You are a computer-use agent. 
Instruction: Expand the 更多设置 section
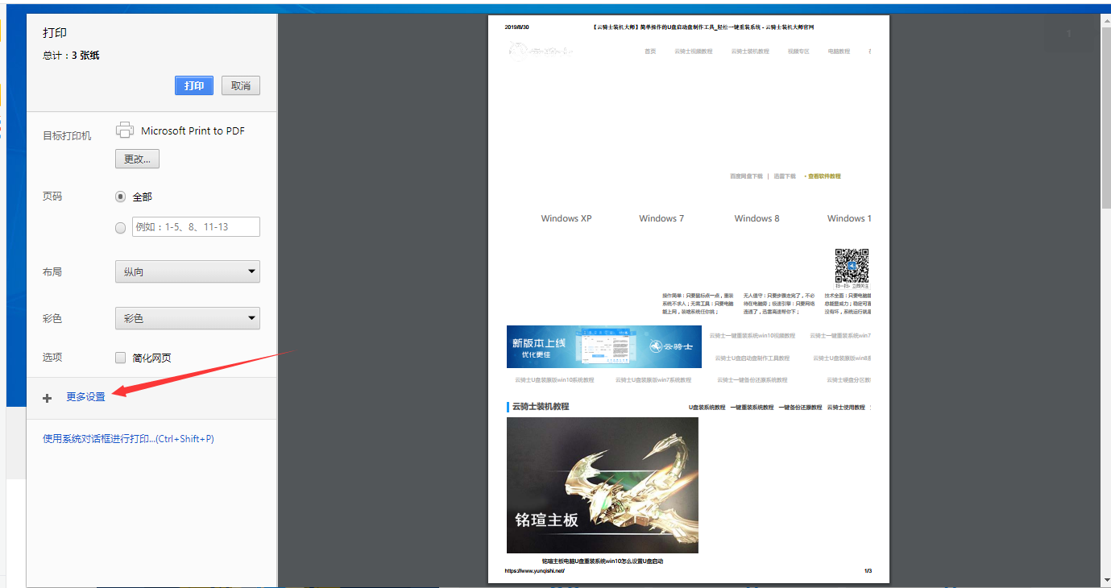(x=85, y=397)
